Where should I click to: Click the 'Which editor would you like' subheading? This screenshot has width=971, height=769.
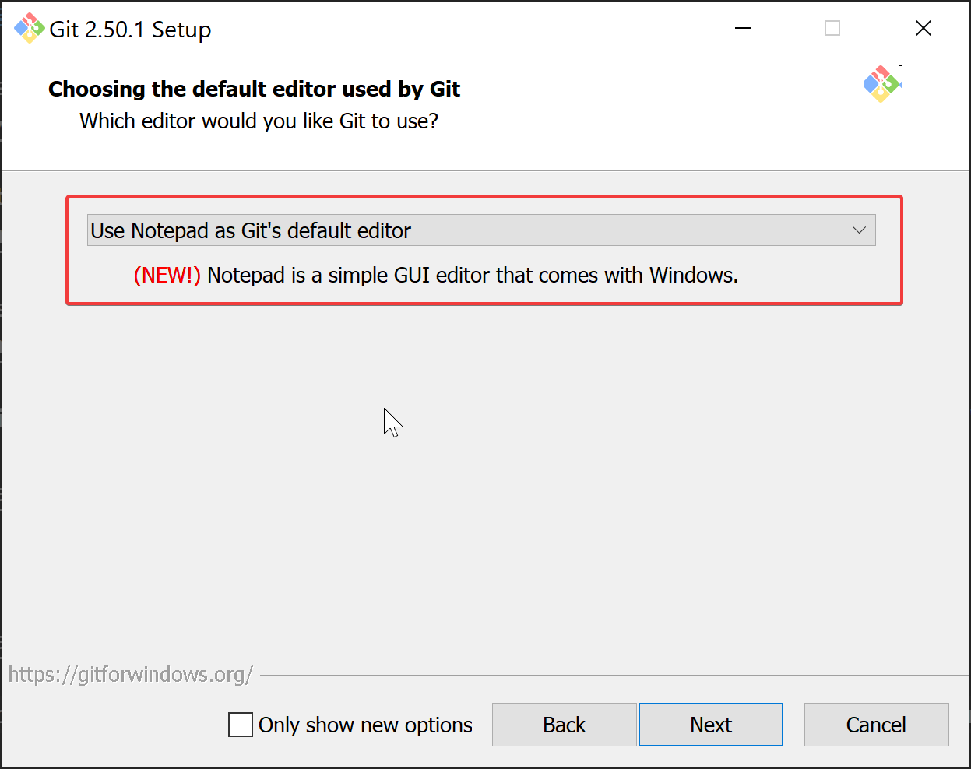point(259,121)
